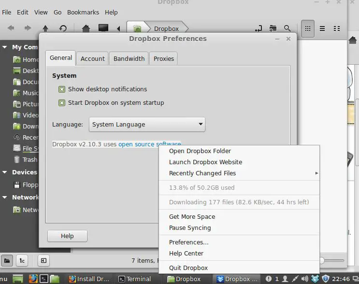Launch Firefox from the panel
359x284 pixels.
point(33,279)
